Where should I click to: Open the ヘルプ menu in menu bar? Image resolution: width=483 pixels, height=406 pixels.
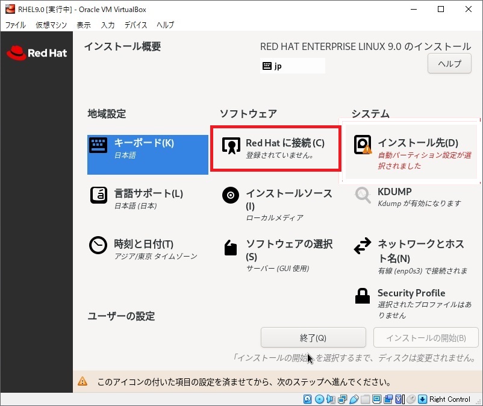point(165,25)
